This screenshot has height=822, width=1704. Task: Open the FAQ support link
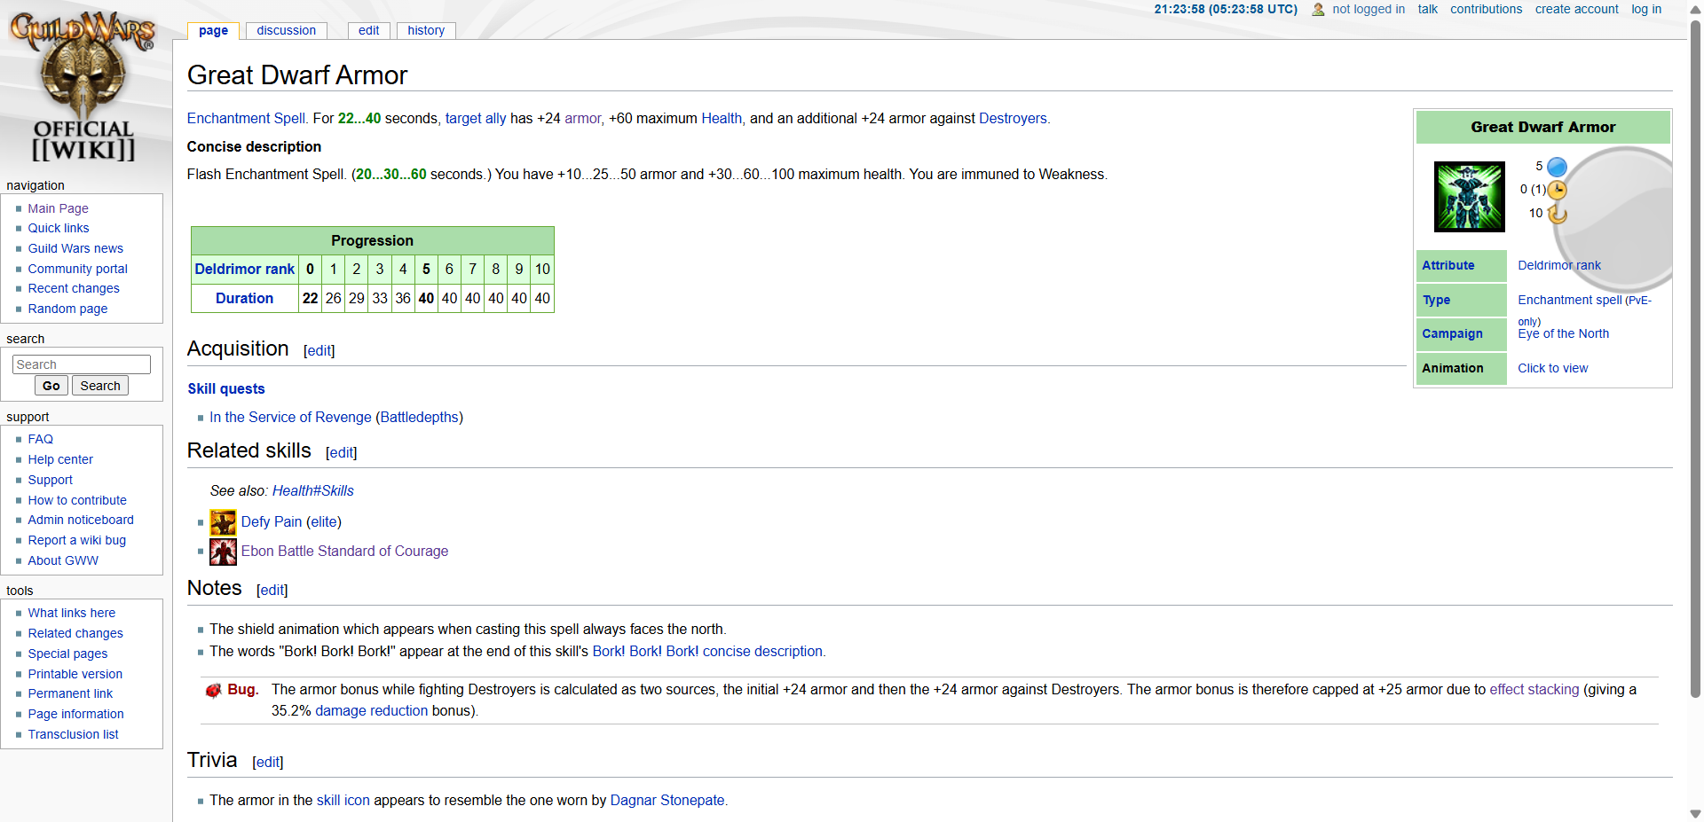point(40,439)
